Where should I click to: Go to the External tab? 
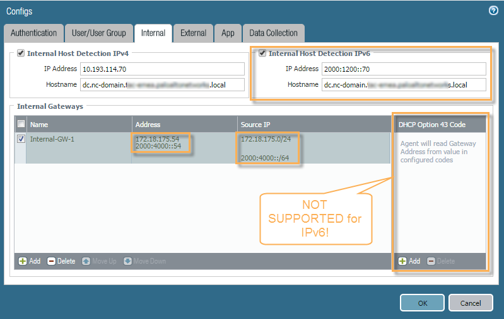193,33
